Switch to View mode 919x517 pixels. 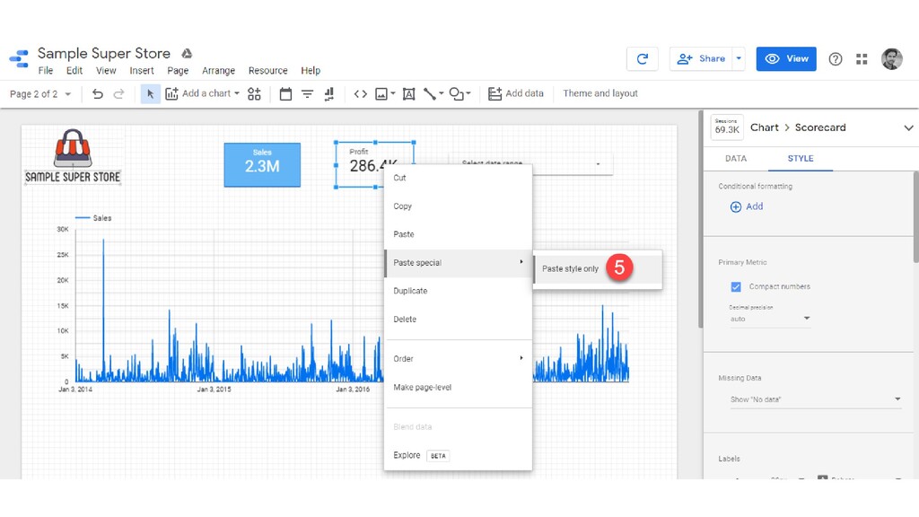786,58
